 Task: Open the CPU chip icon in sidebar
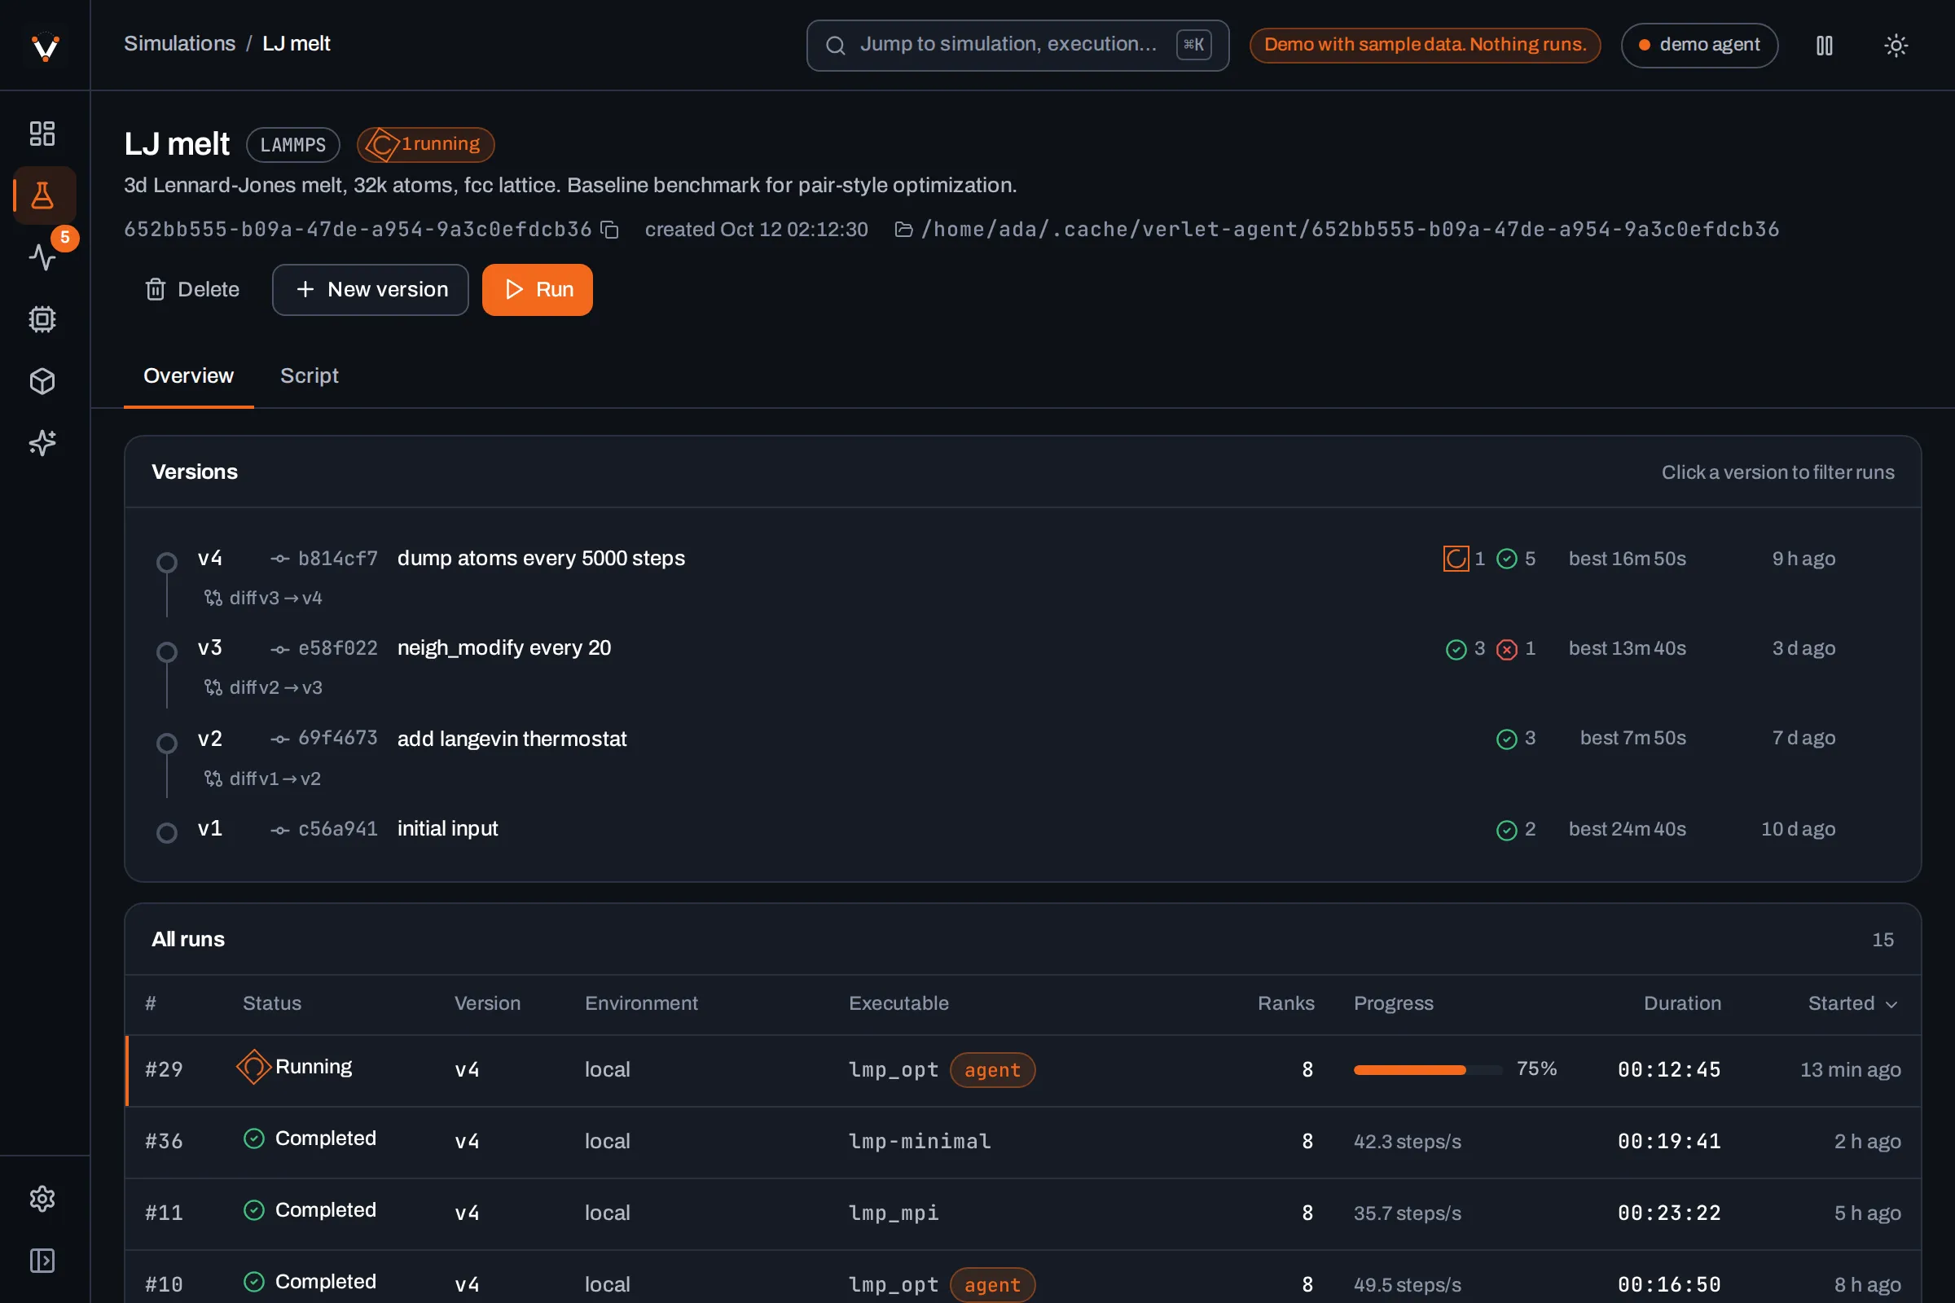click(x=42, y=319)
